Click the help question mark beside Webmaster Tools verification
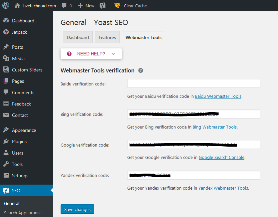278x217 pixels. click(140, 70)
